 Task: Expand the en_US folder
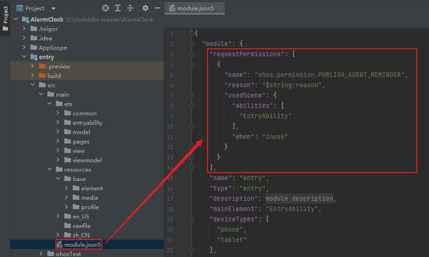[x=58, y=216]
